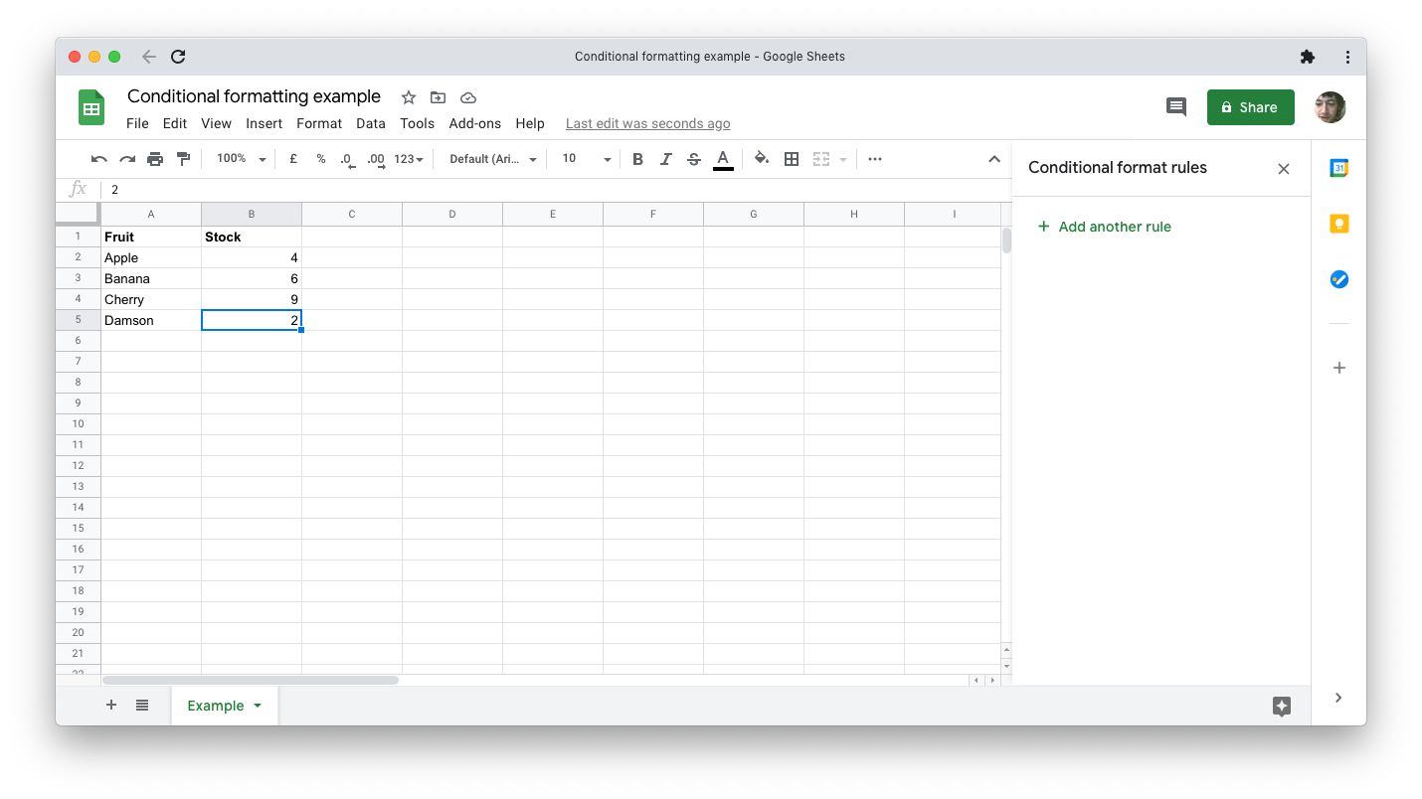Image resolution: width=1422 pixels, height=799 pixels.
Task: Open the Format menu
Action: pyautogui.click(x=318, y=123)
